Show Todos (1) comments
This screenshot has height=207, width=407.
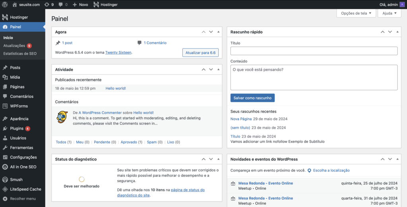(64, 142)
